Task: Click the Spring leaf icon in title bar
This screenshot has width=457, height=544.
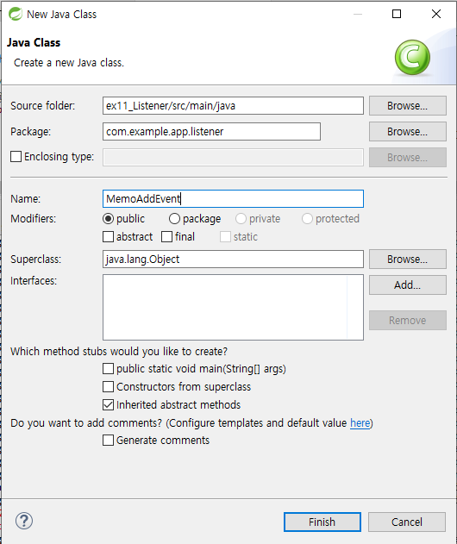Action: point(16,14)
